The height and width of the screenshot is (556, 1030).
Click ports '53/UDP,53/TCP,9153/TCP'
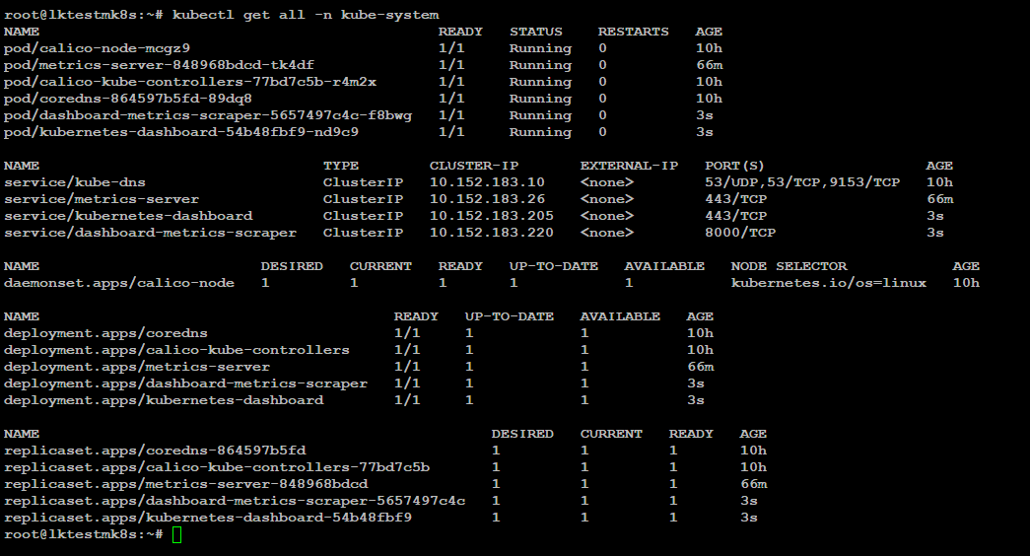pyautogui.click(x=802, y=182)
